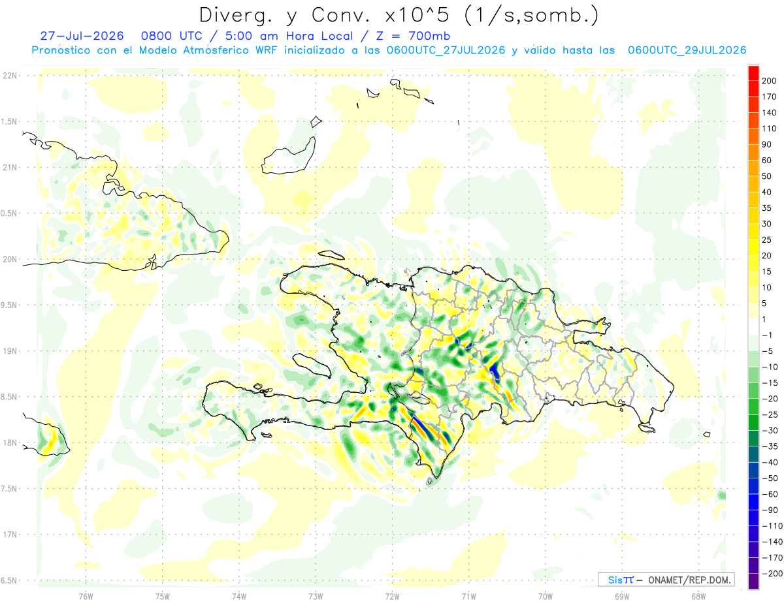Pick the yellow color bar segment between 20 and 25
Screen dimensions: 784x605
tap(753, 247)
